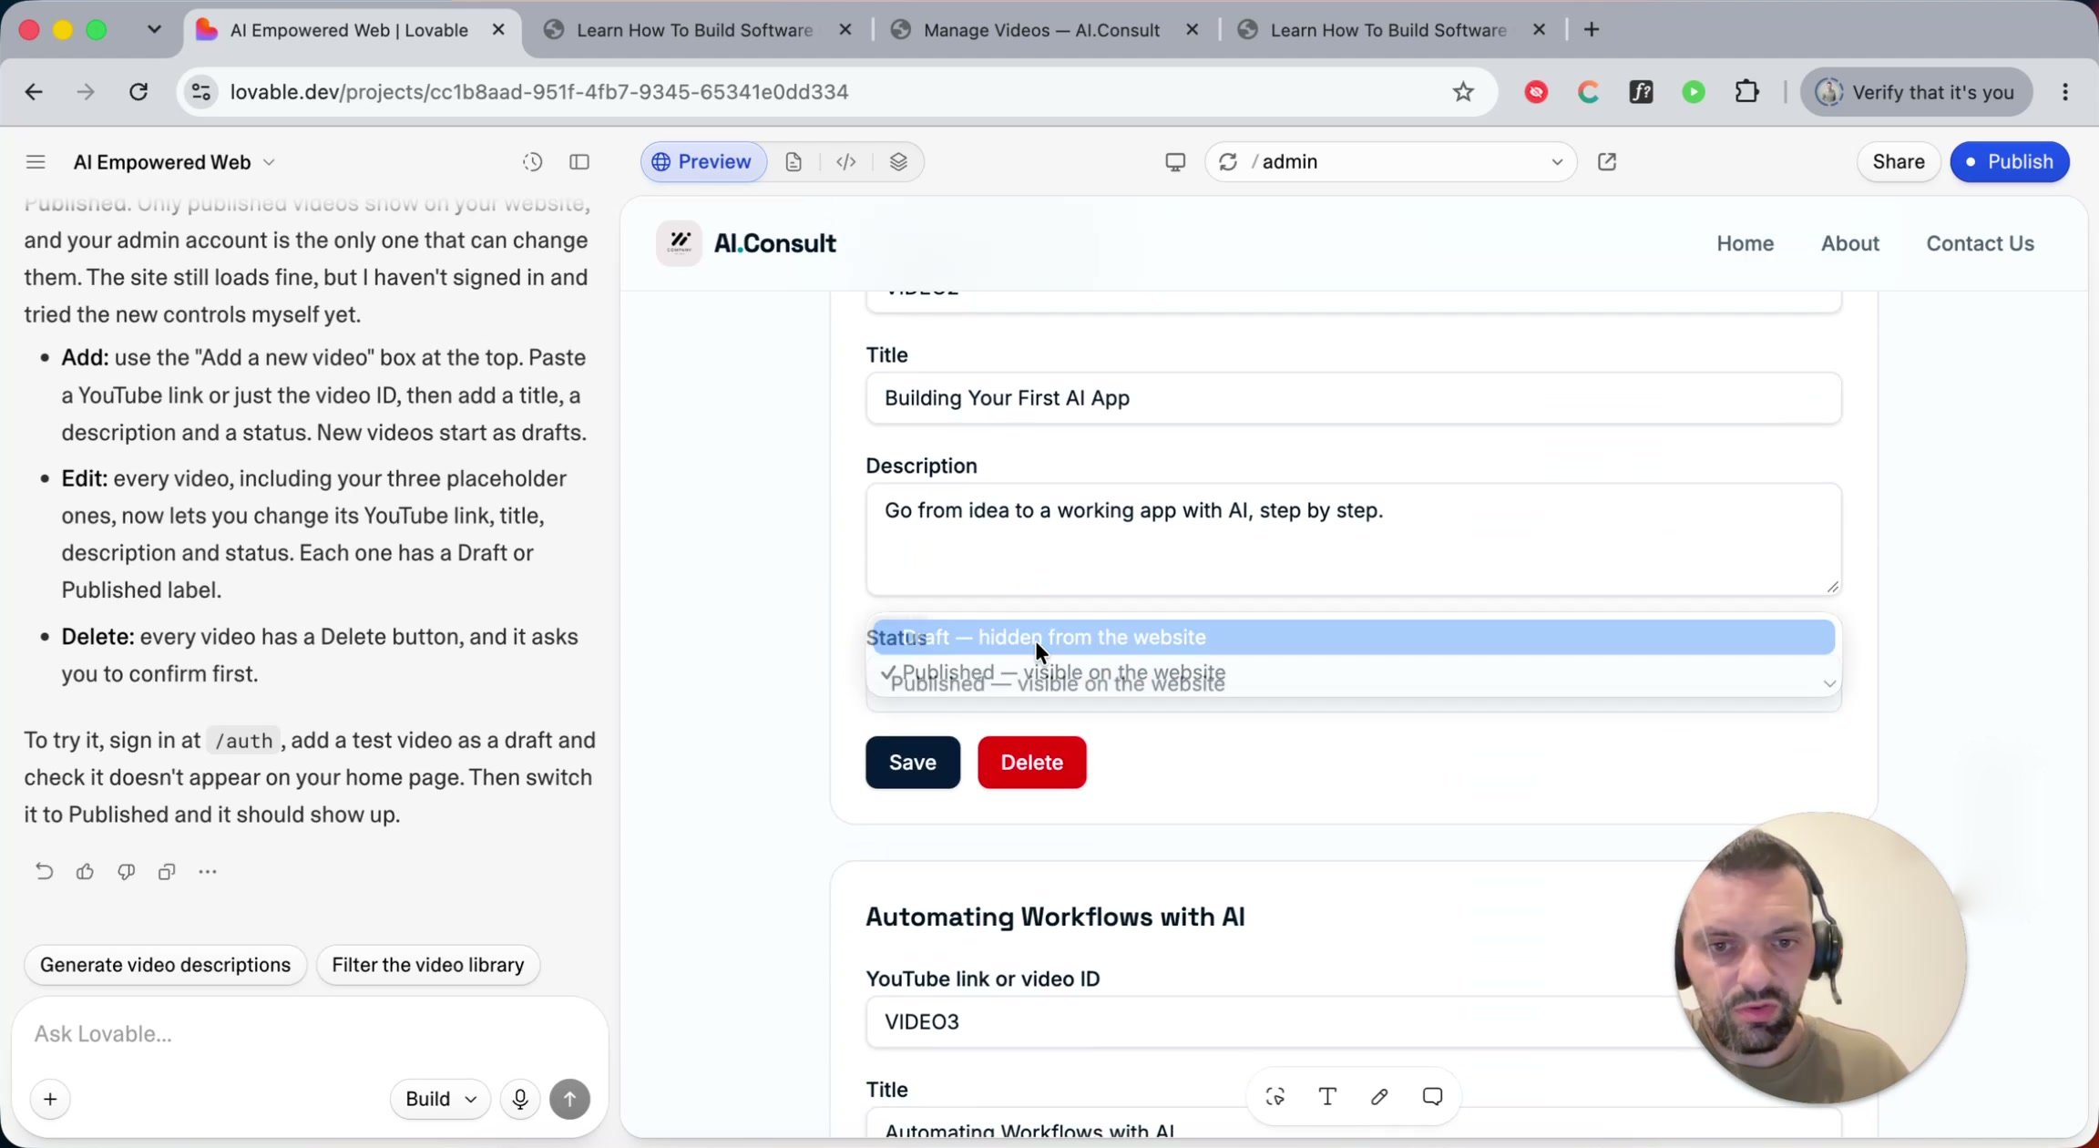This screenshot has height=1148, width=2099.
Task: Edit the Building Your First AI App title field
Action: 1353,398
